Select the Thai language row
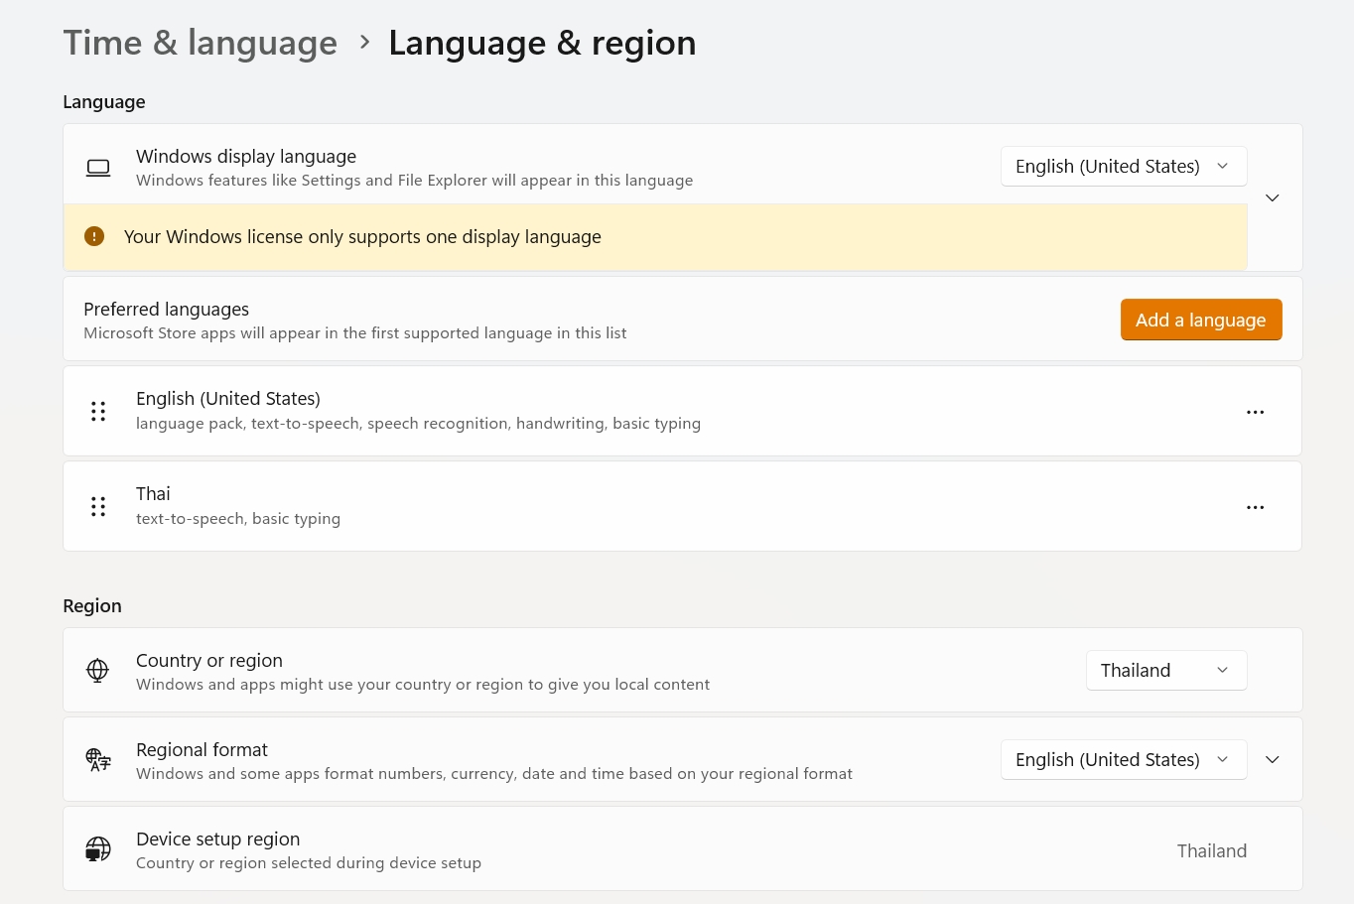 pyautogui.click(x=682, y=506)
